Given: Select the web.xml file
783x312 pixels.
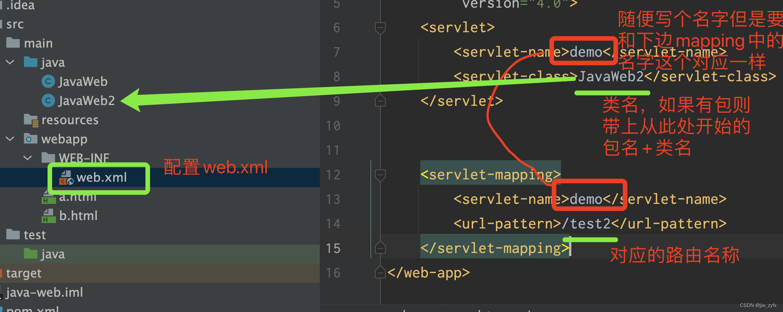Looking at the screenshot, I should pyautogui.click(x=102, y=177).
